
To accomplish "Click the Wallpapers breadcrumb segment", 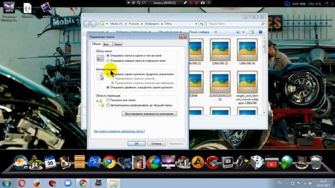I will (152, 24).
